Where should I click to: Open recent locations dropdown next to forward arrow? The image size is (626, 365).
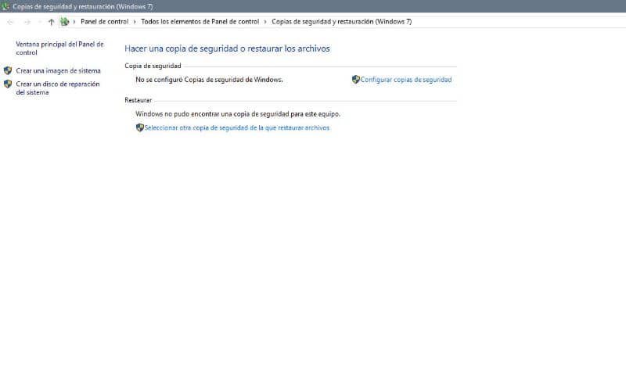39,22
